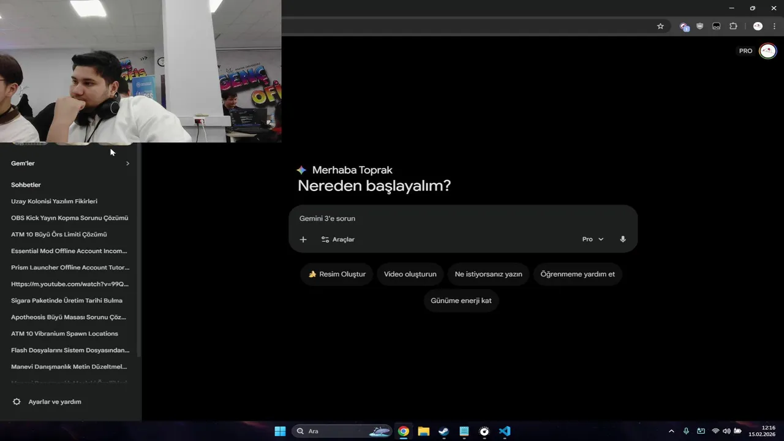784x441 pixels.
Task: Click the gear icon beside Ayarlar ve yardım
Action: [17, 402]
